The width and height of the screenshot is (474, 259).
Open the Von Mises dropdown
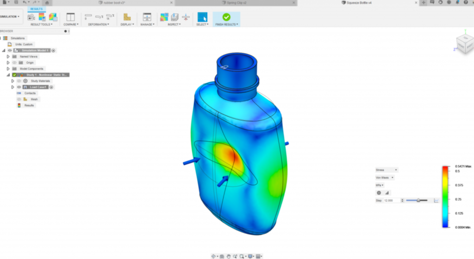[x=385, y=178]
